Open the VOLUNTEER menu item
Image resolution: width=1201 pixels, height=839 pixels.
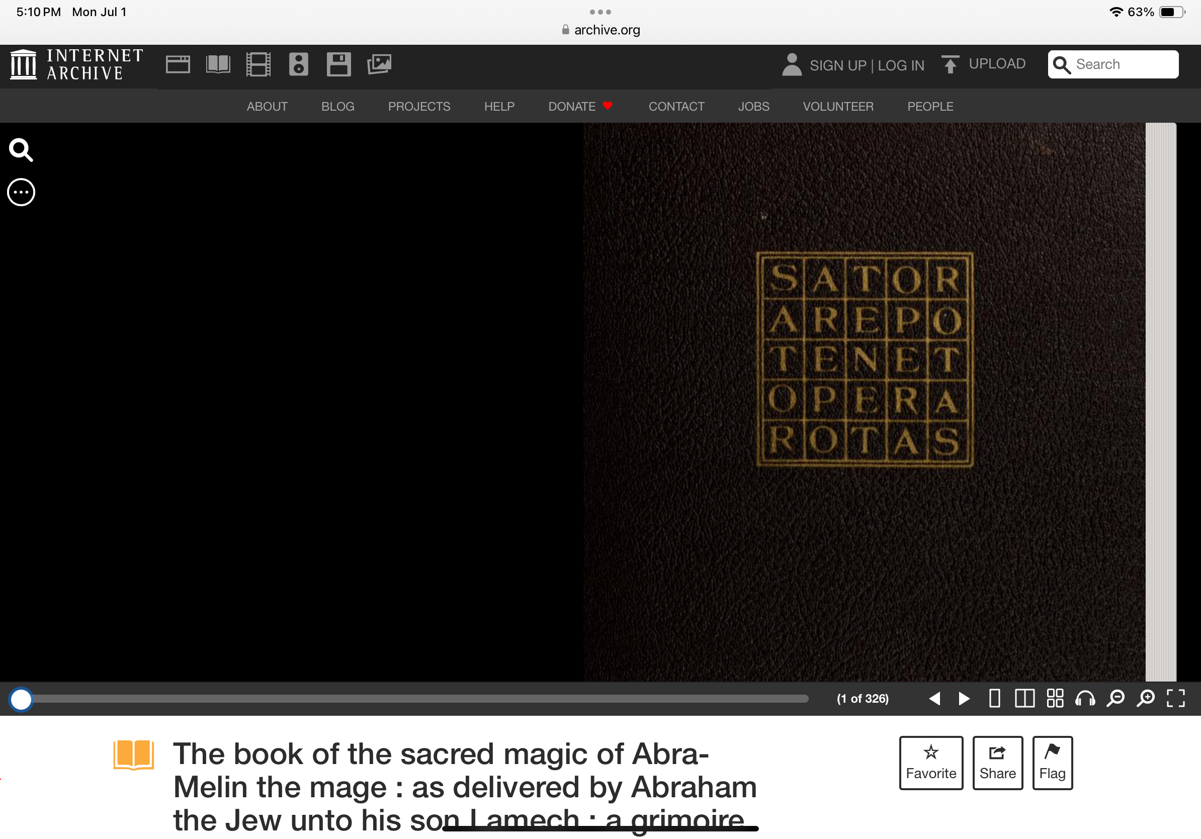click(x=838, y=106)
